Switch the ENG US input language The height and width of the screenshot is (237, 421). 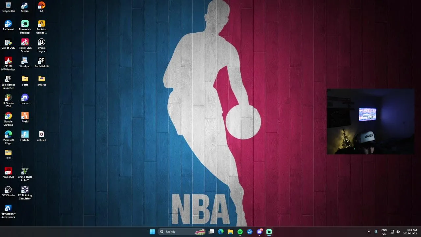[x=384, y=232]
